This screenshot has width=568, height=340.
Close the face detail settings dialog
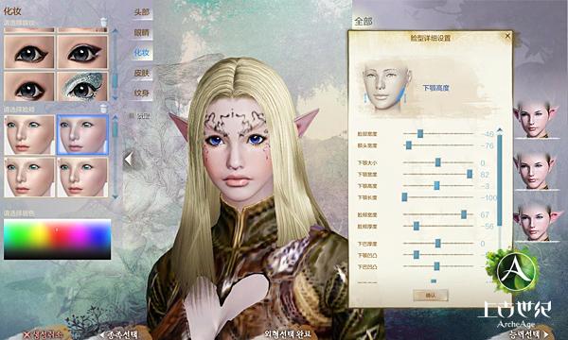tap(507, 36)
